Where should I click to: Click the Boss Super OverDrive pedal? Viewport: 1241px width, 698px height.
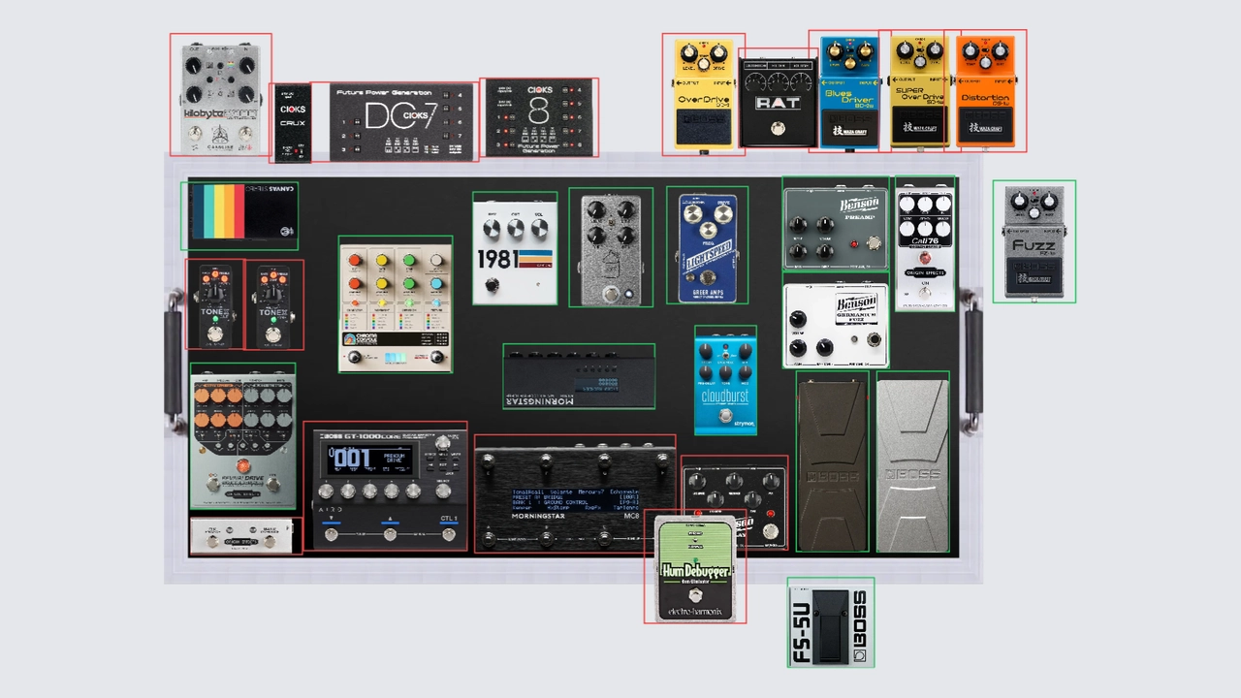[917, 92]
